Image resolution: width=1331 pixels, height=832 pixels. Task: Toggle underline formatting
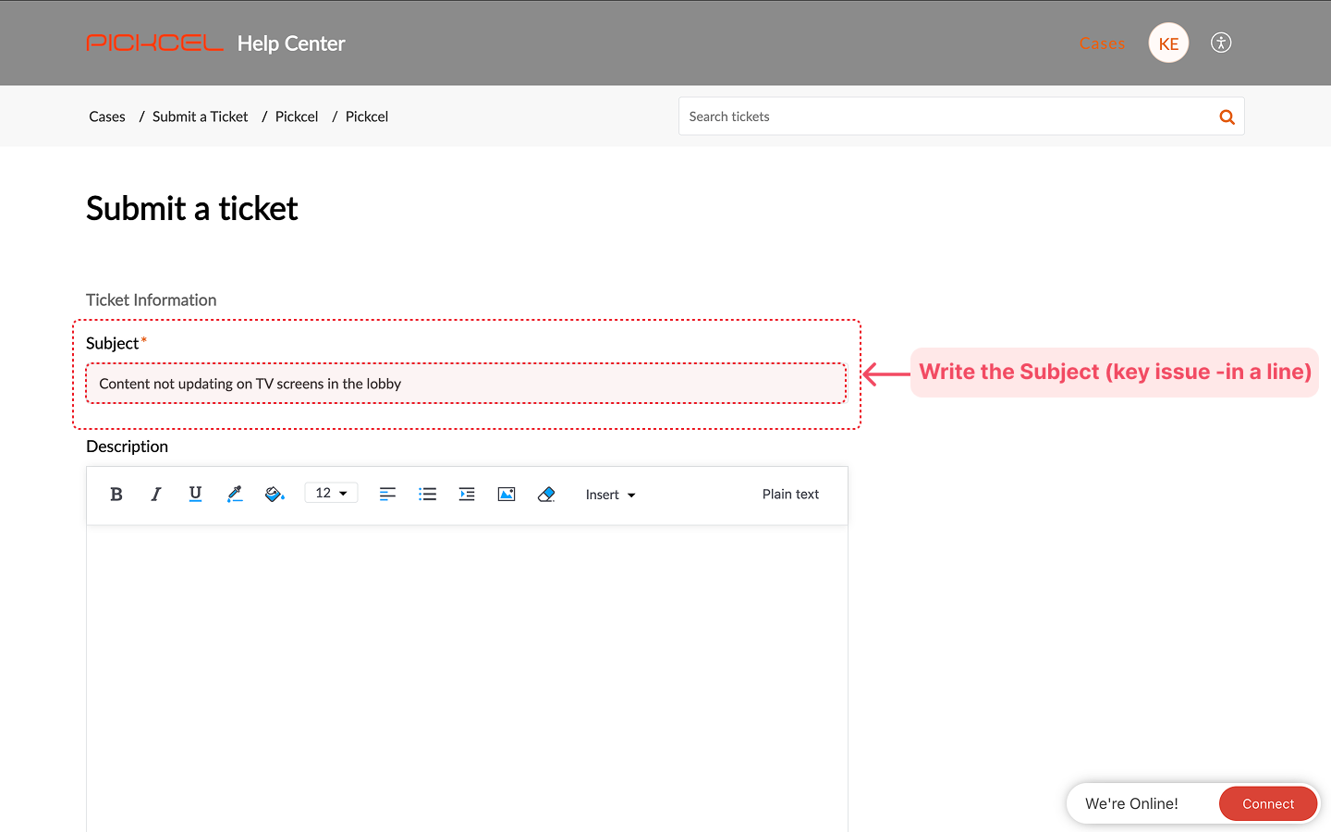pyautogui.click(x=195, y=495)
